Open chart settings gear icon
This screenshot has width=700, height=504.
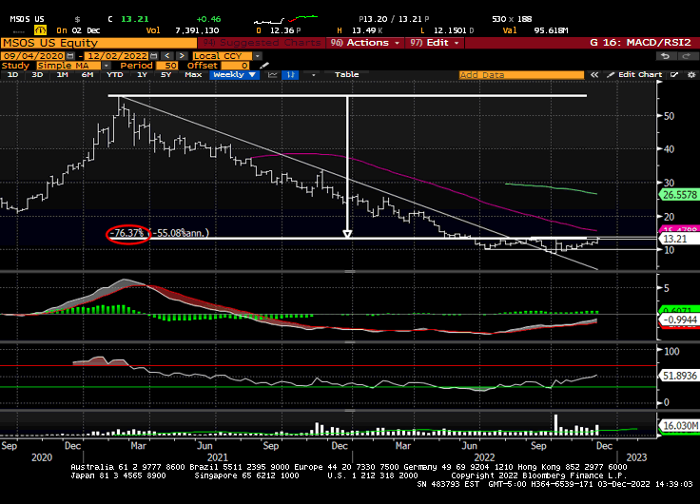click(x=691, y=74)
